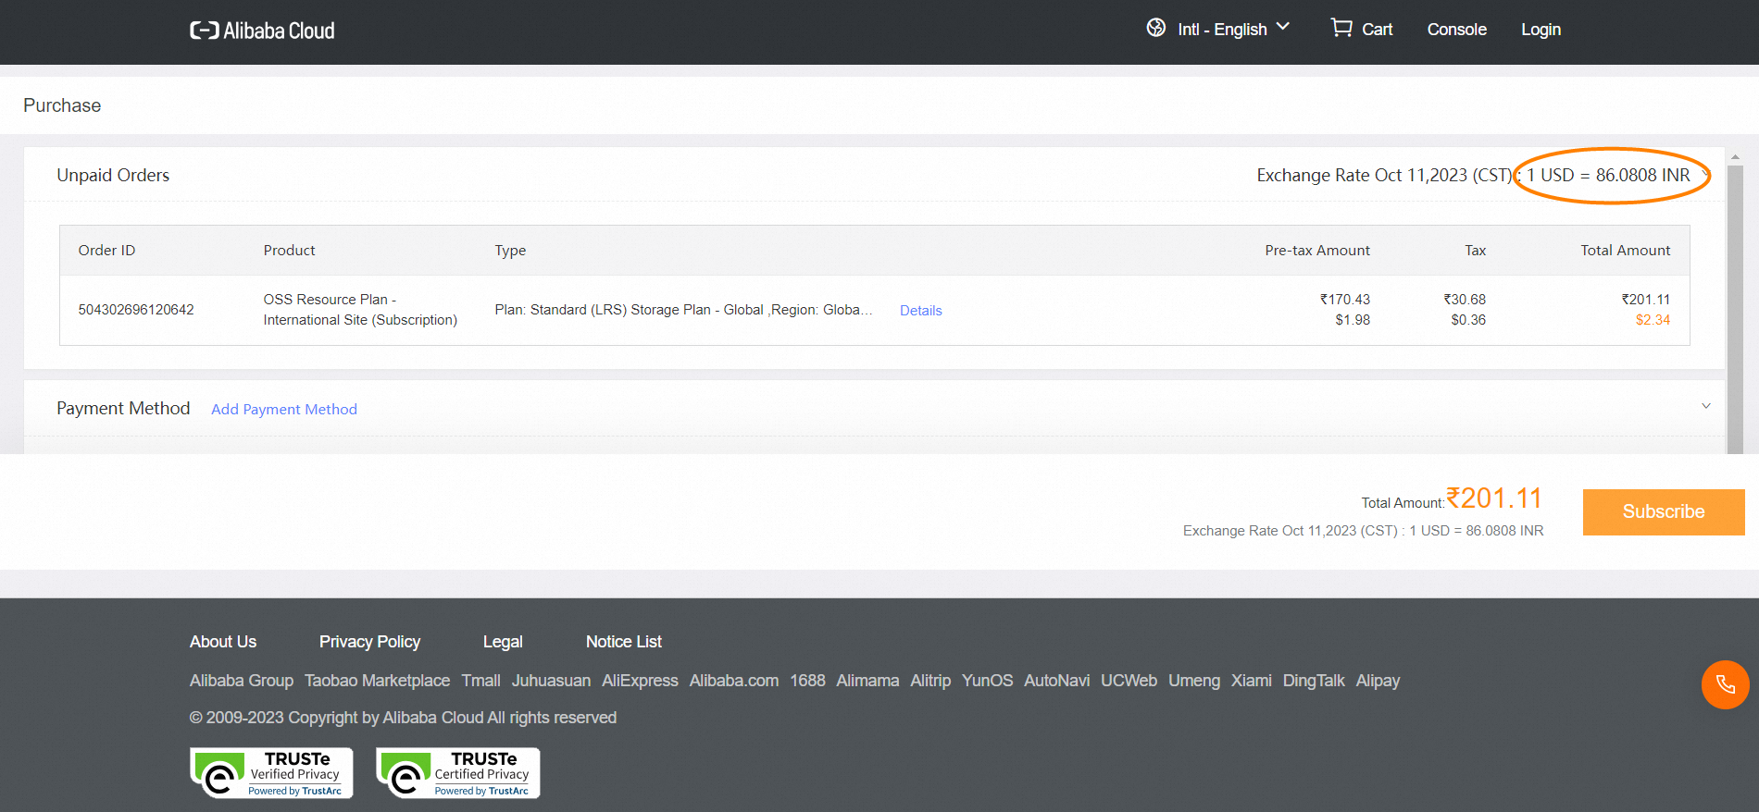1759x812 pixels.
Task: Click the Alibaba Cloud logo
Action: pyautogui.click(x=262, y=31)
